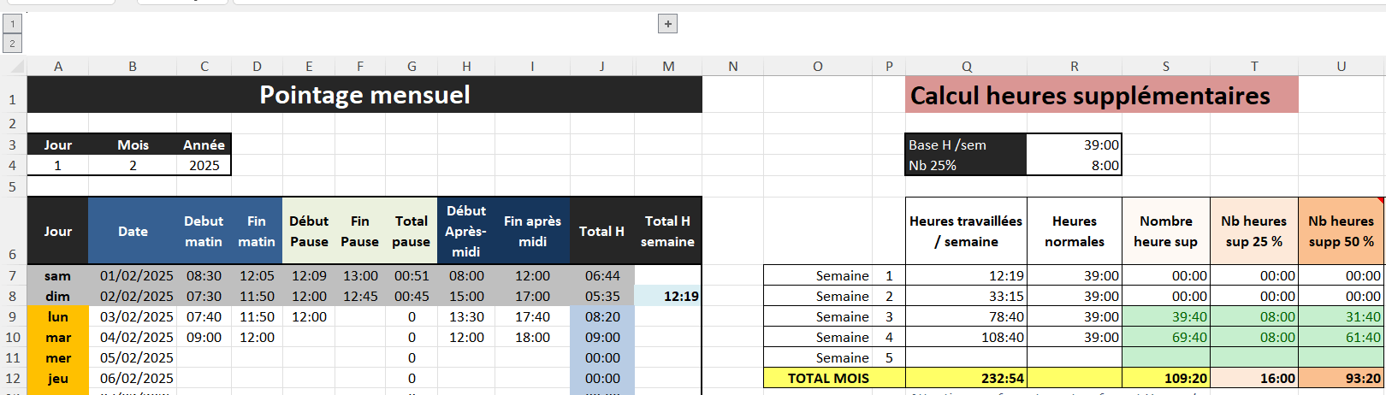
Task: Click the 'Nb heures supp 50 %' header
Action: point(1340,231)
